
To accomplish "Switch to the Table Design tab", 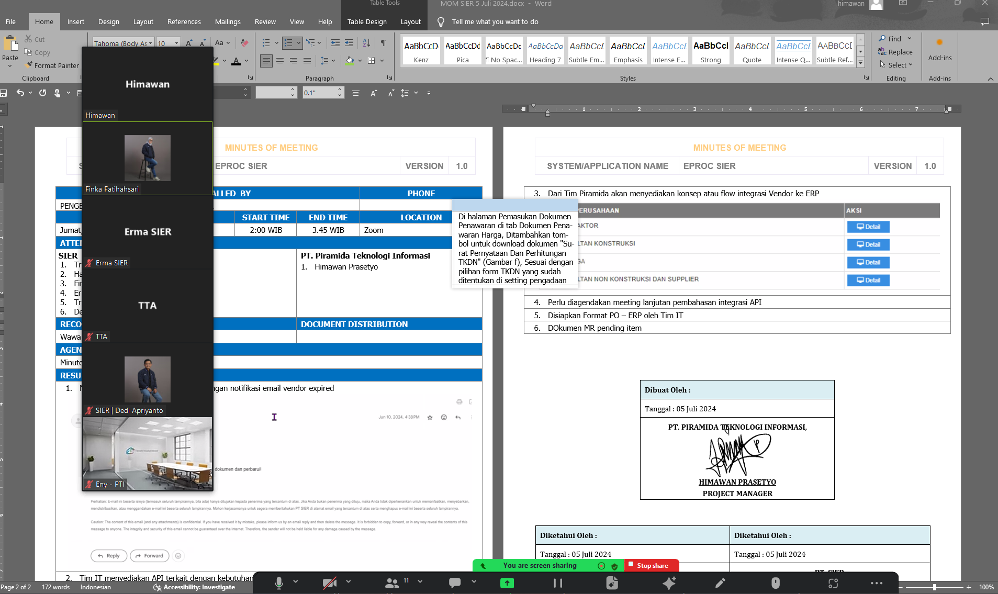I will pyautogui.click(x=366, y=21).
